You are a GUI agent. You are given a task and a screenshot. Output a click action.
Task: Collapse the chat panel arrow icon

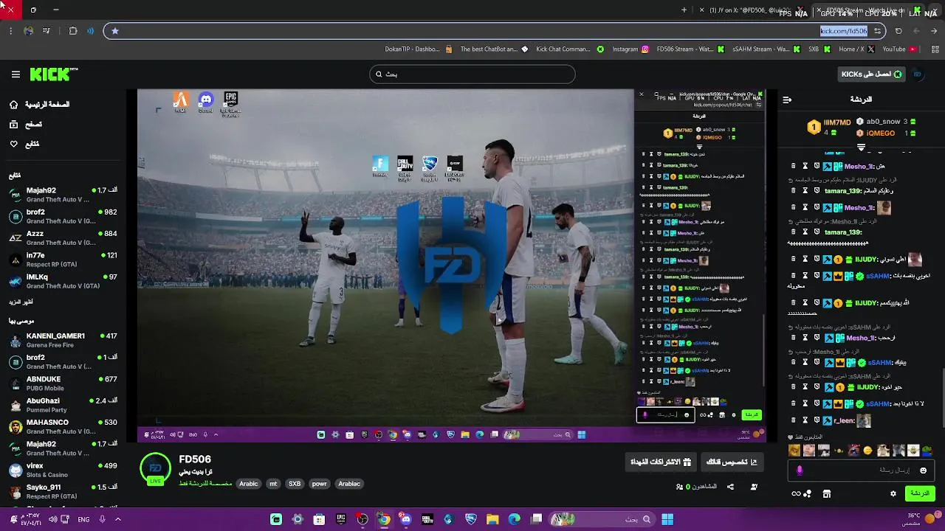coord(787,100)
